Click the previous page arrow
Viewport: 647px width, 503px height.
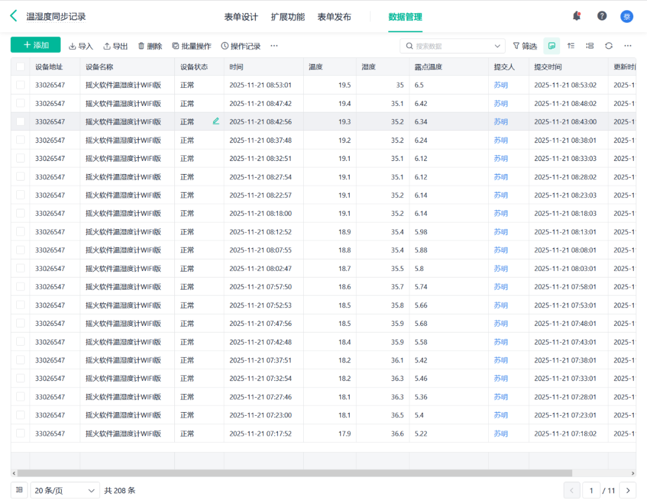point(572,490)
